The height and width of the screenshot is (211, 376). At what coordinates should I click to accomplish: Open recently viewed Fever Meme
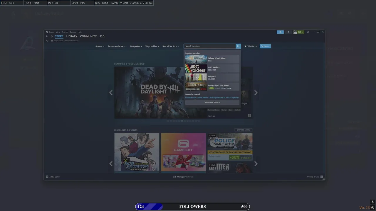coord(202,98)
